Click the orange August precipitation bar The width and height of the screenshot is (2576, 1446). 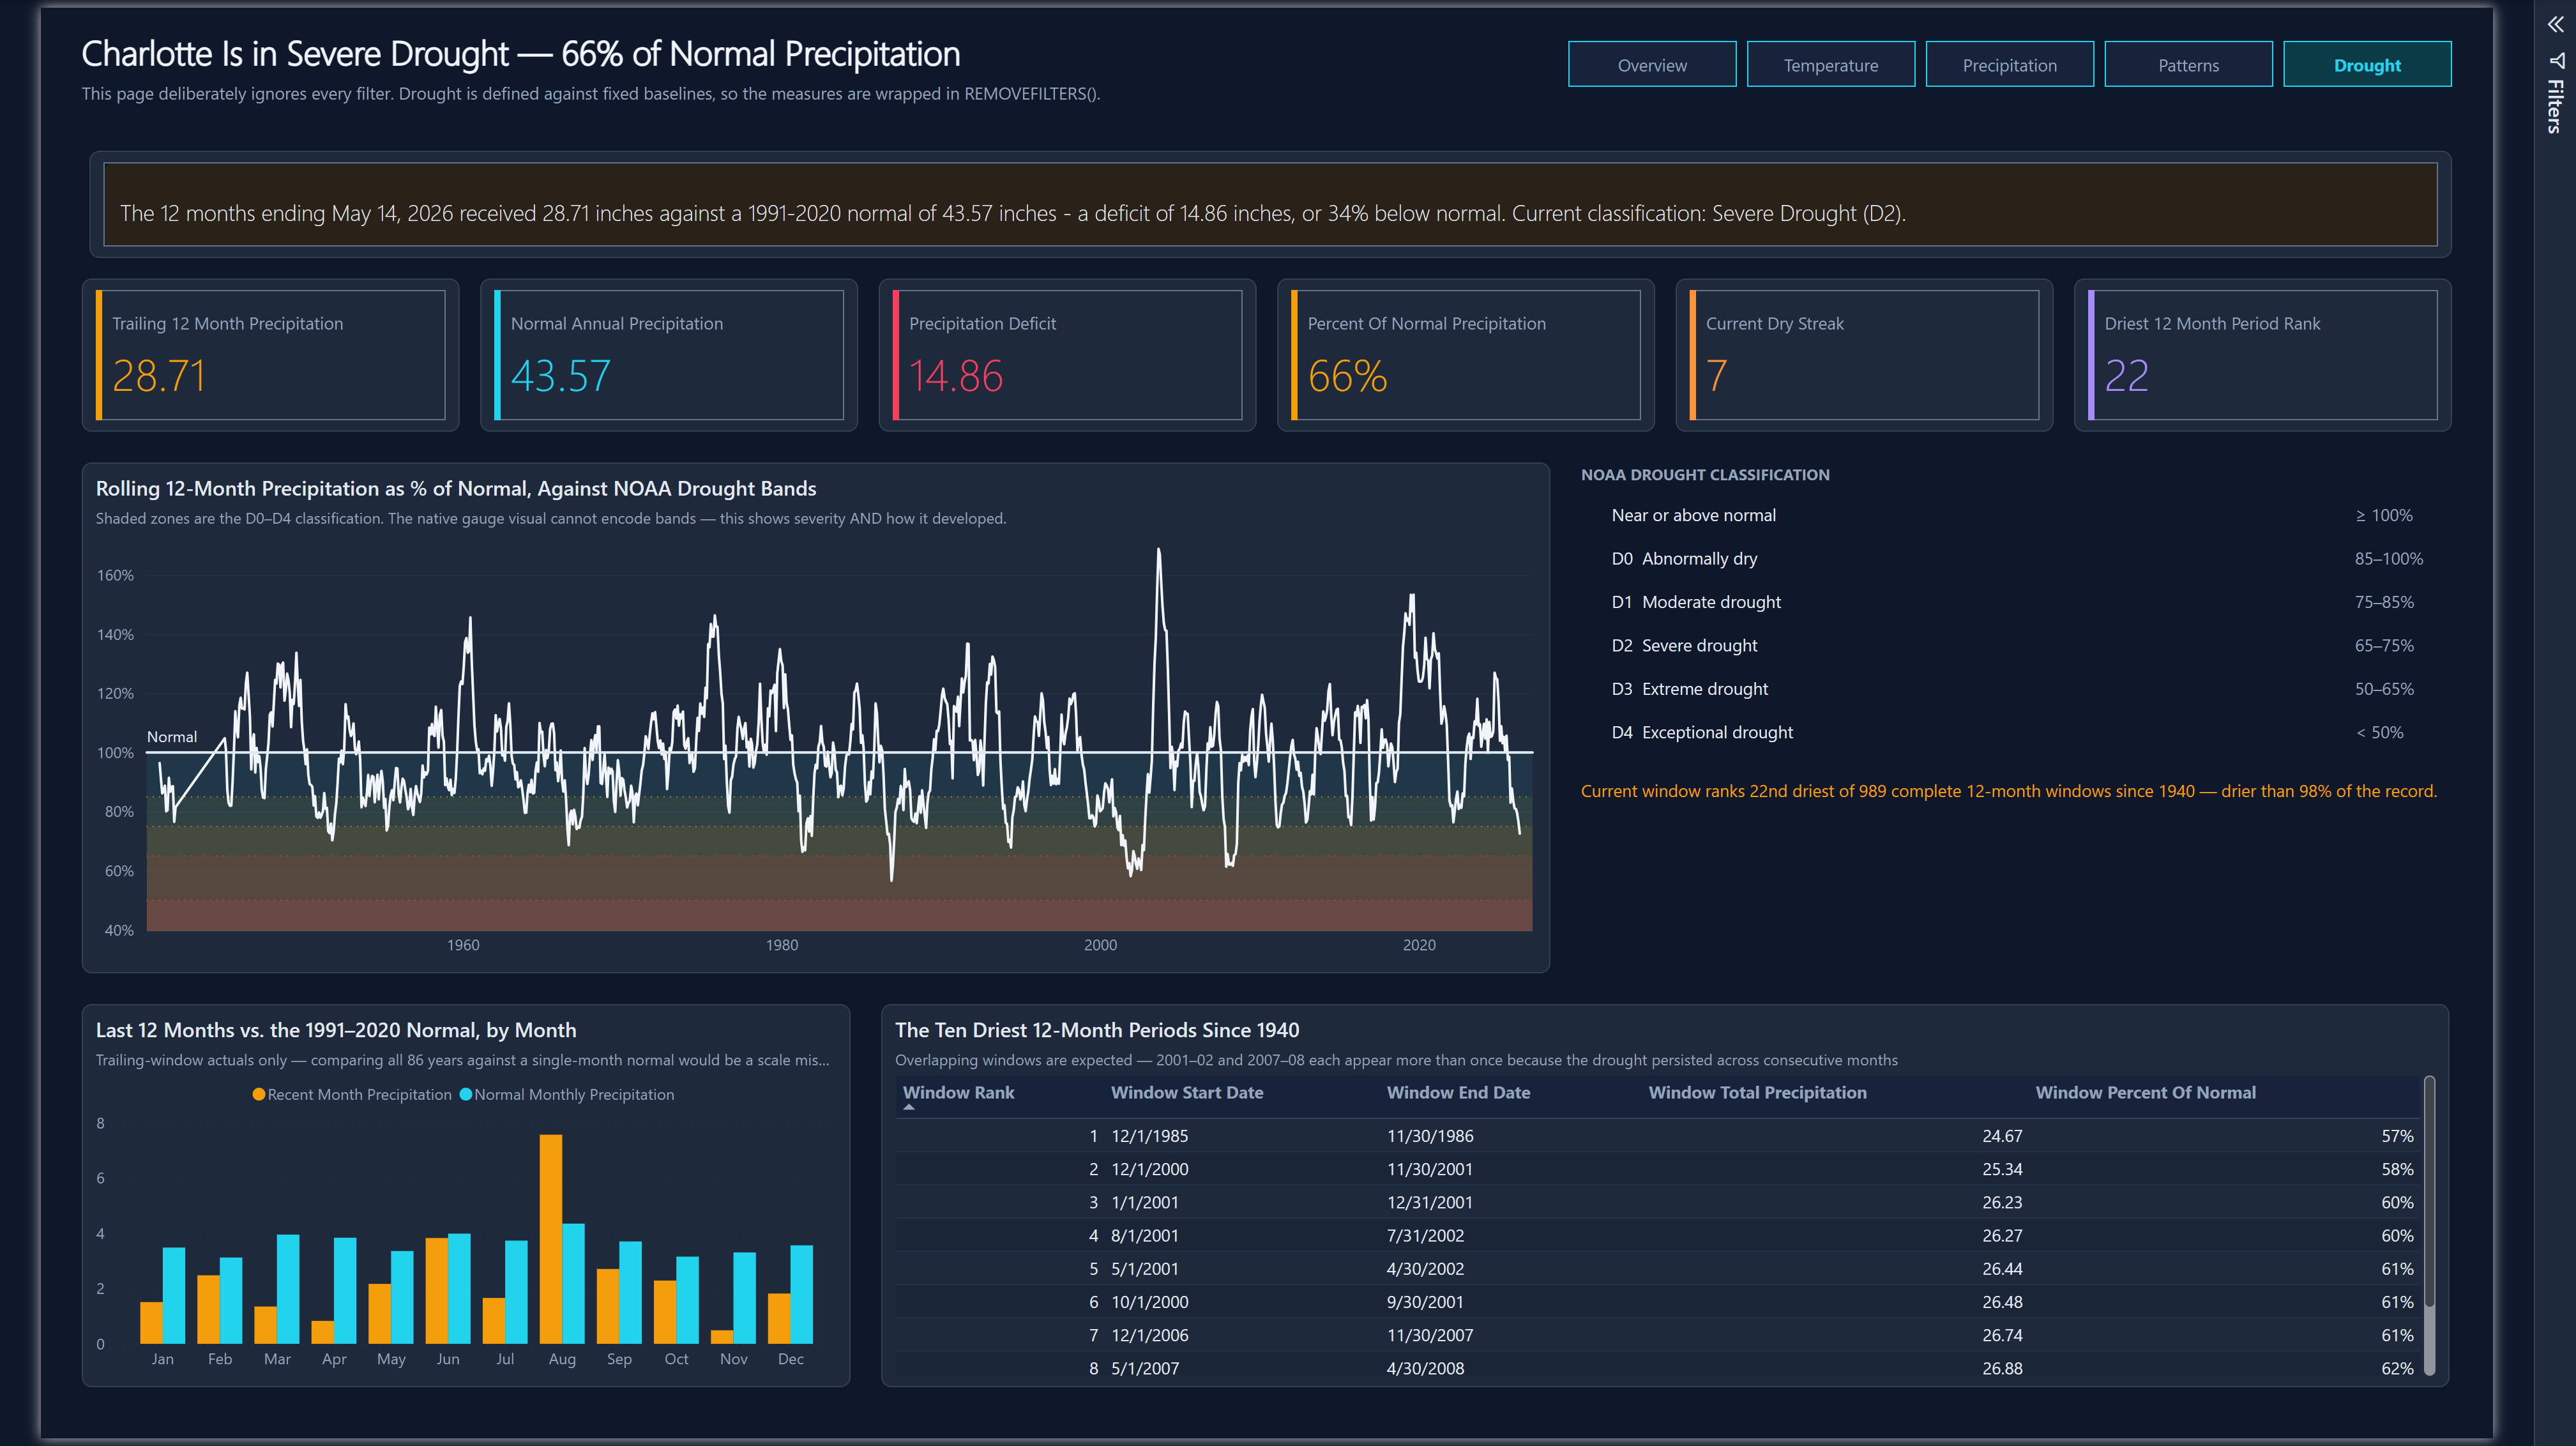551,1238
